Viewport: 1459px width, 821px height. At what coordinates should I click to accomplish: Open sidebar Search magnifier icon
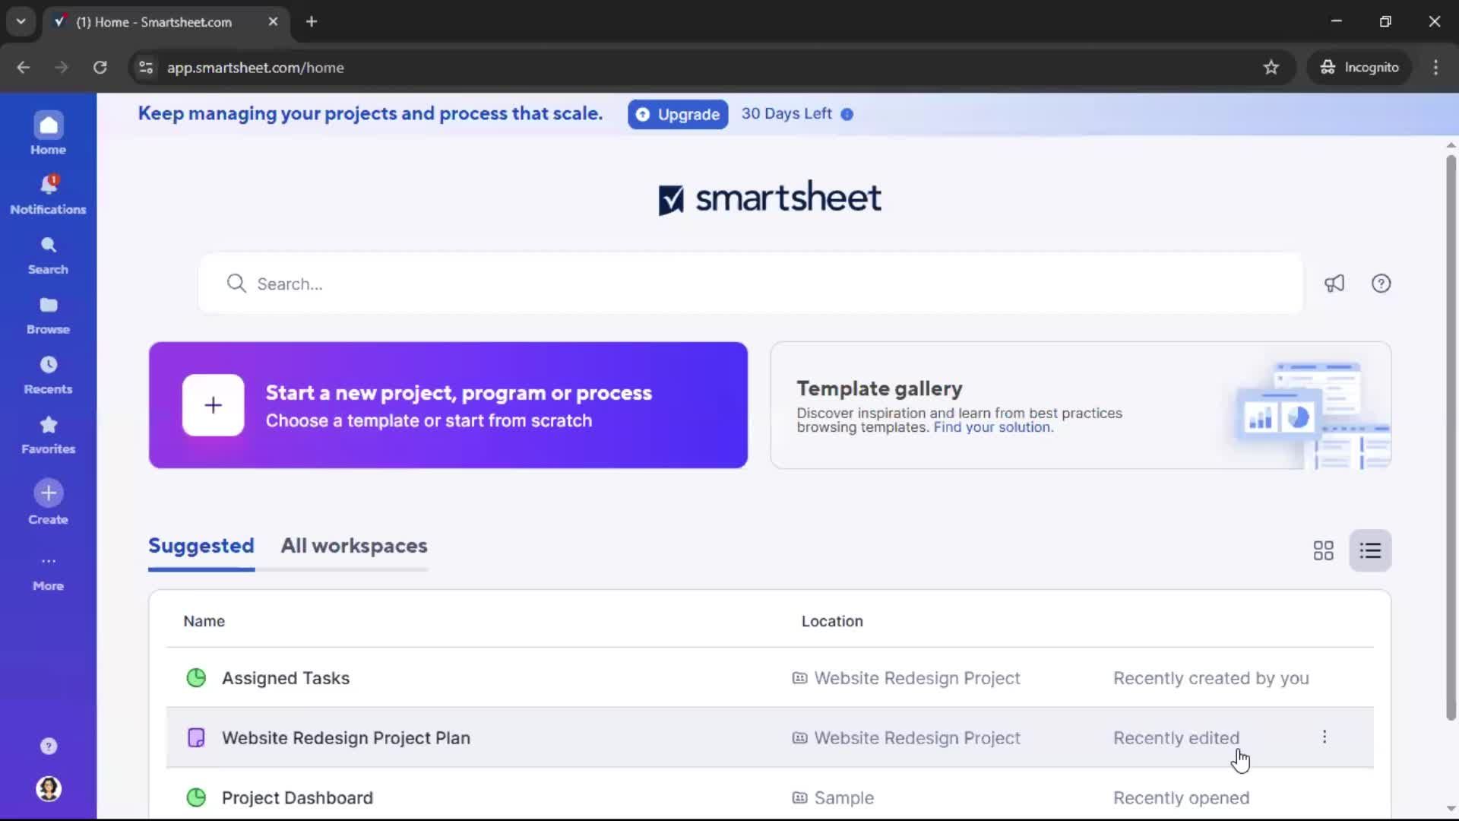tap(48, 246)
